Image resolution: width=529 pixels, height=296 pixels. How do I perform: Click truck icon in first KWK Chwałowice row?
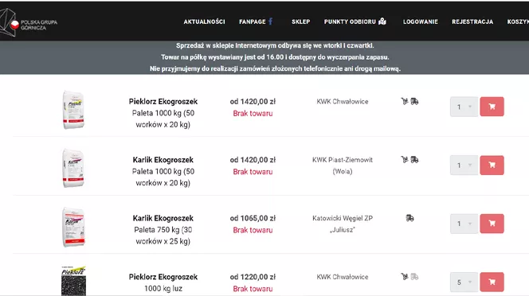pyautogui.click(x=414, y=101)
